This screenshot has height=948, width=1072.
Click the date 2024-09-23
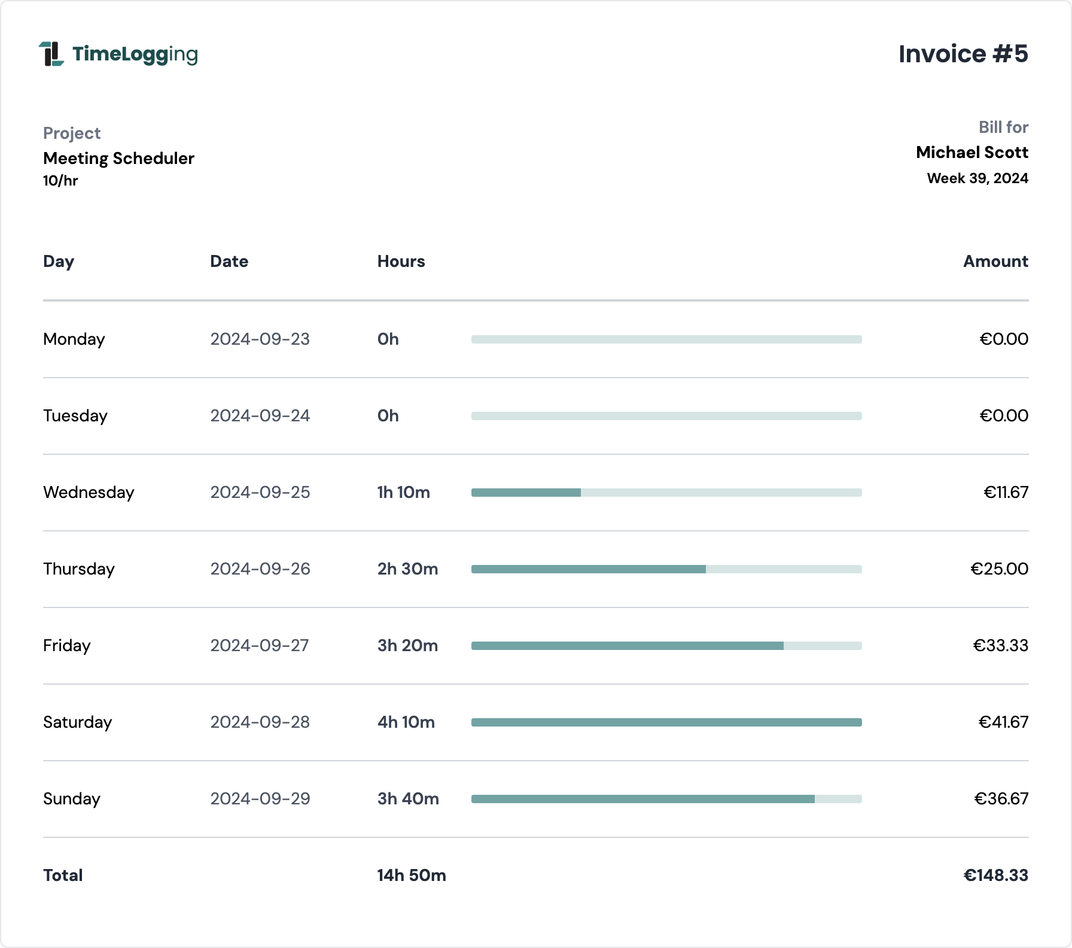coord(260,339)
